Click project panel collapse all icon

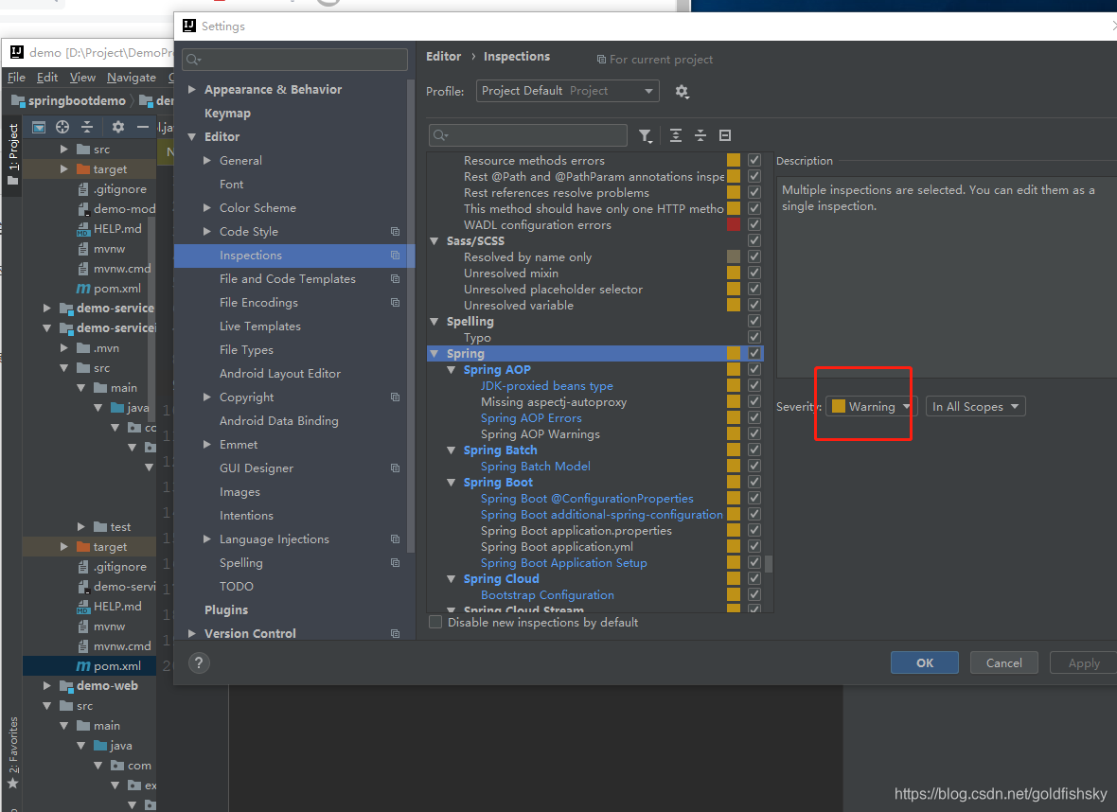[x=87, y=127]
